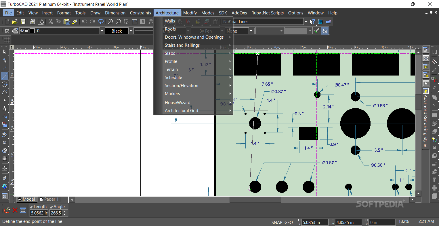Click the Length input field
Image resolution: width=439 pixels, height=226 pixels.
39,213
